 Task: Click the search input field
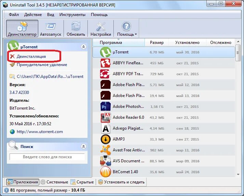coord(47,157)
